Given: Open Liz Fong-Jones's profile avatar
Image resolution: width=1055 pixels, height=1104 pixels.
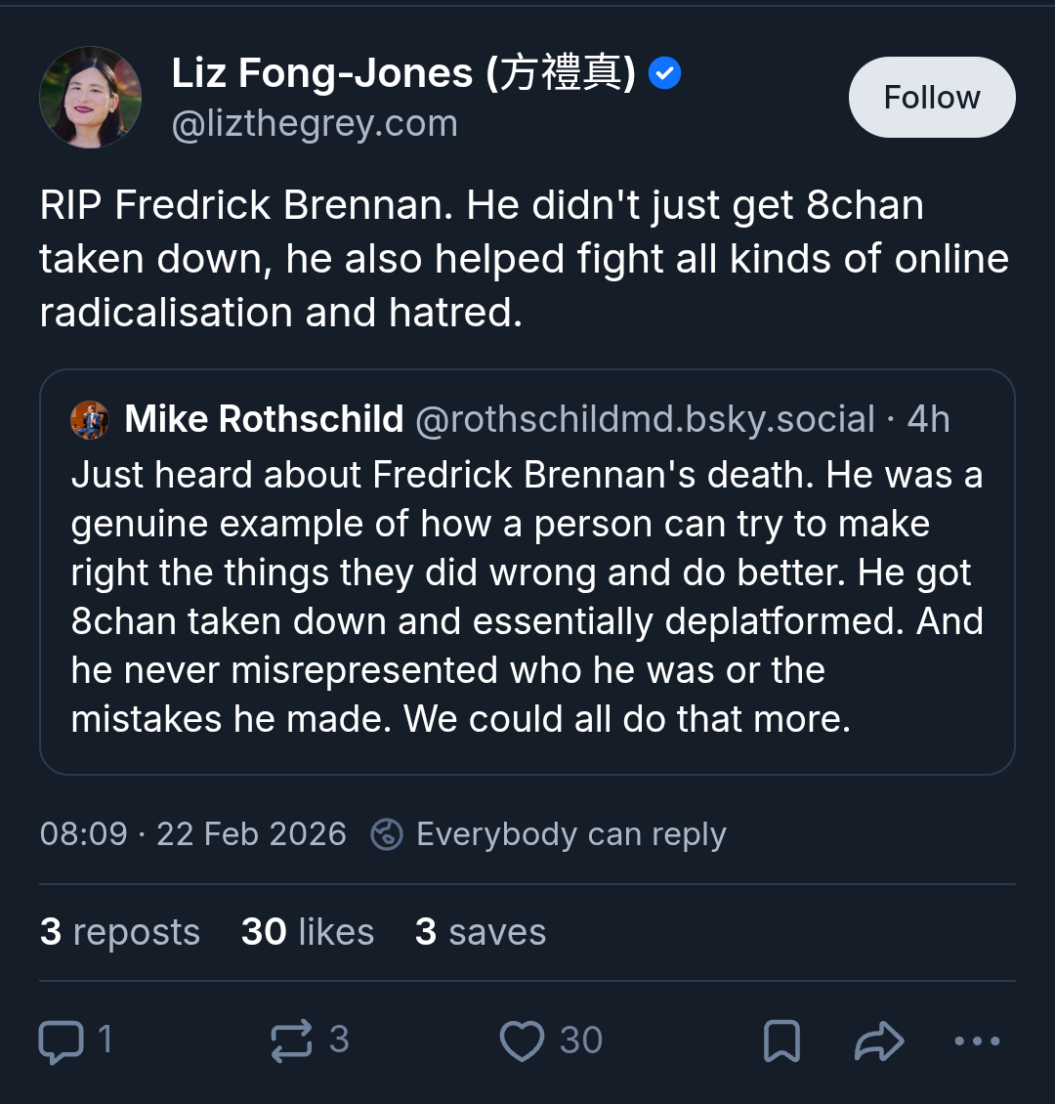Looking at the screenshot, I should (x=90, y=98).
